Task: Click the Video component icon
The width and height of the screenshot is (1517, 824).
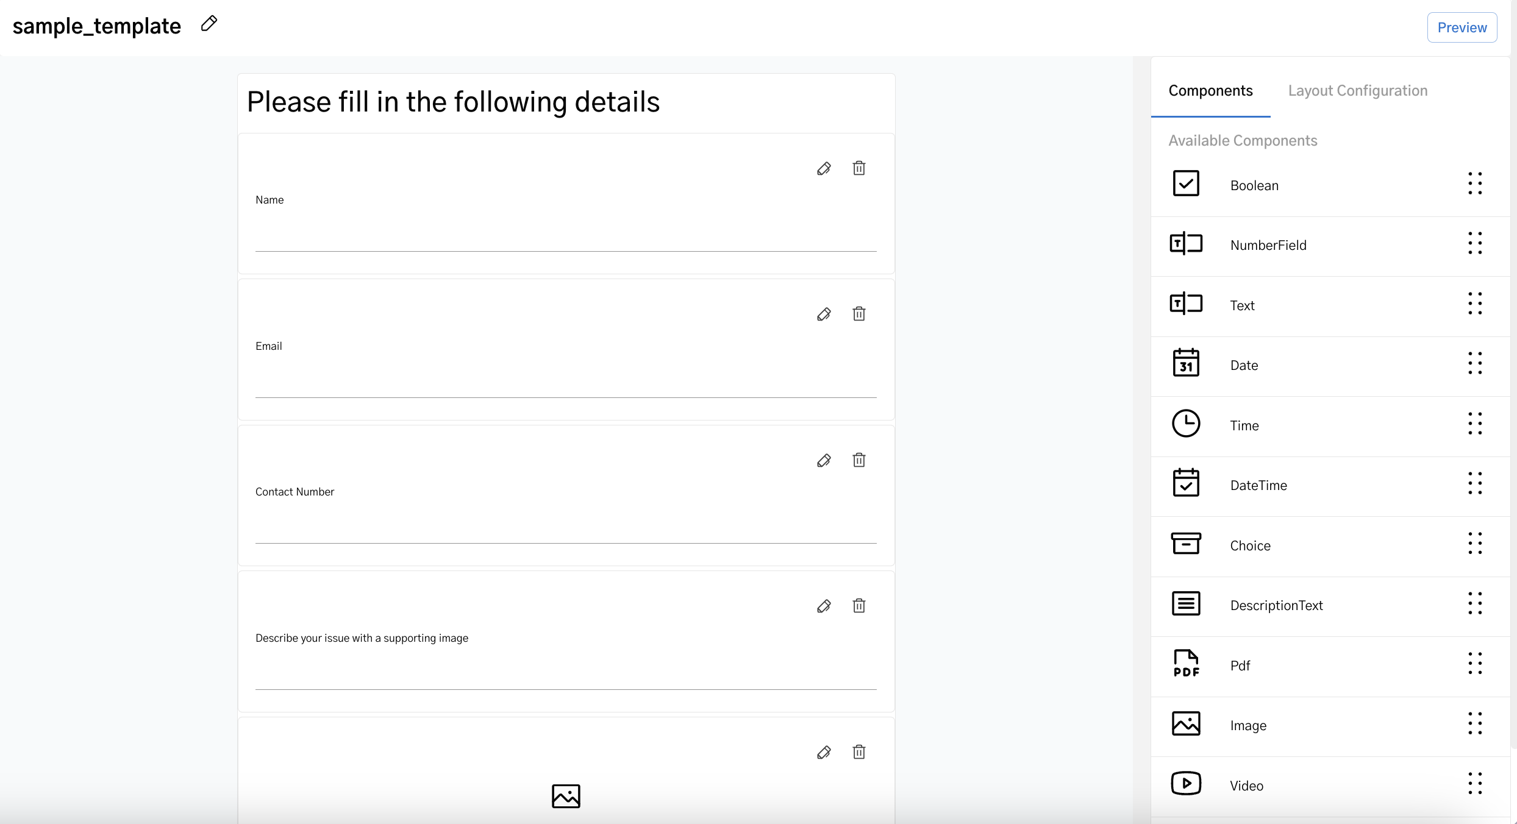Action: pos(1187,783)
